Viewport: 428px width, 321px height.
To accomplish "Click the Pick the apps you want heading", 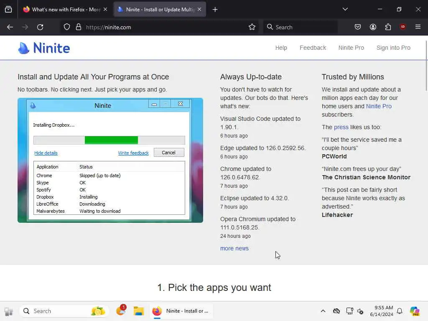I will point(214,288).
